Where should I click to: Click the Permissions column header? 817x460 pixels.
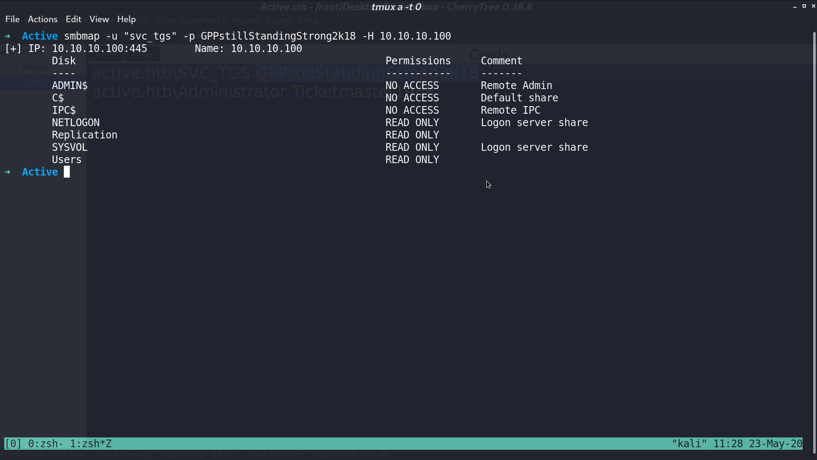[418, 61]
